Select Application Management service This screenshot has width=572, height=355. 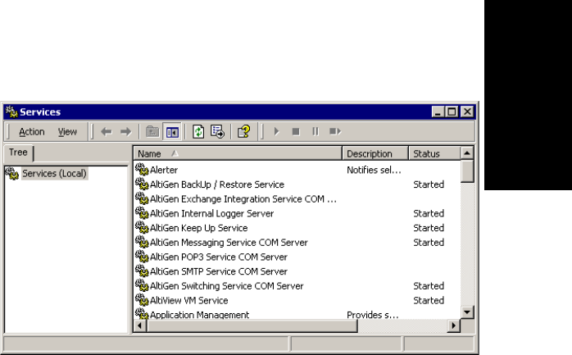[x=199, y=315]
